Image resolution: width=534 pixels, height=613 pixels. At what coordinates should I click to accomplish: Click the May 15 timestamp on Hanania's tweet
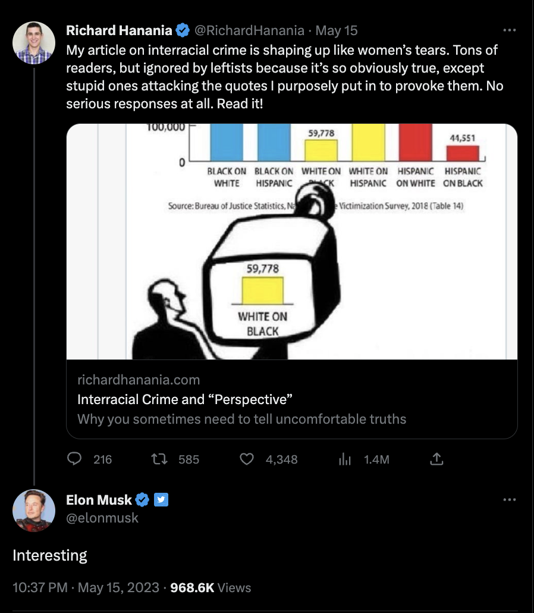click(337, 30)
